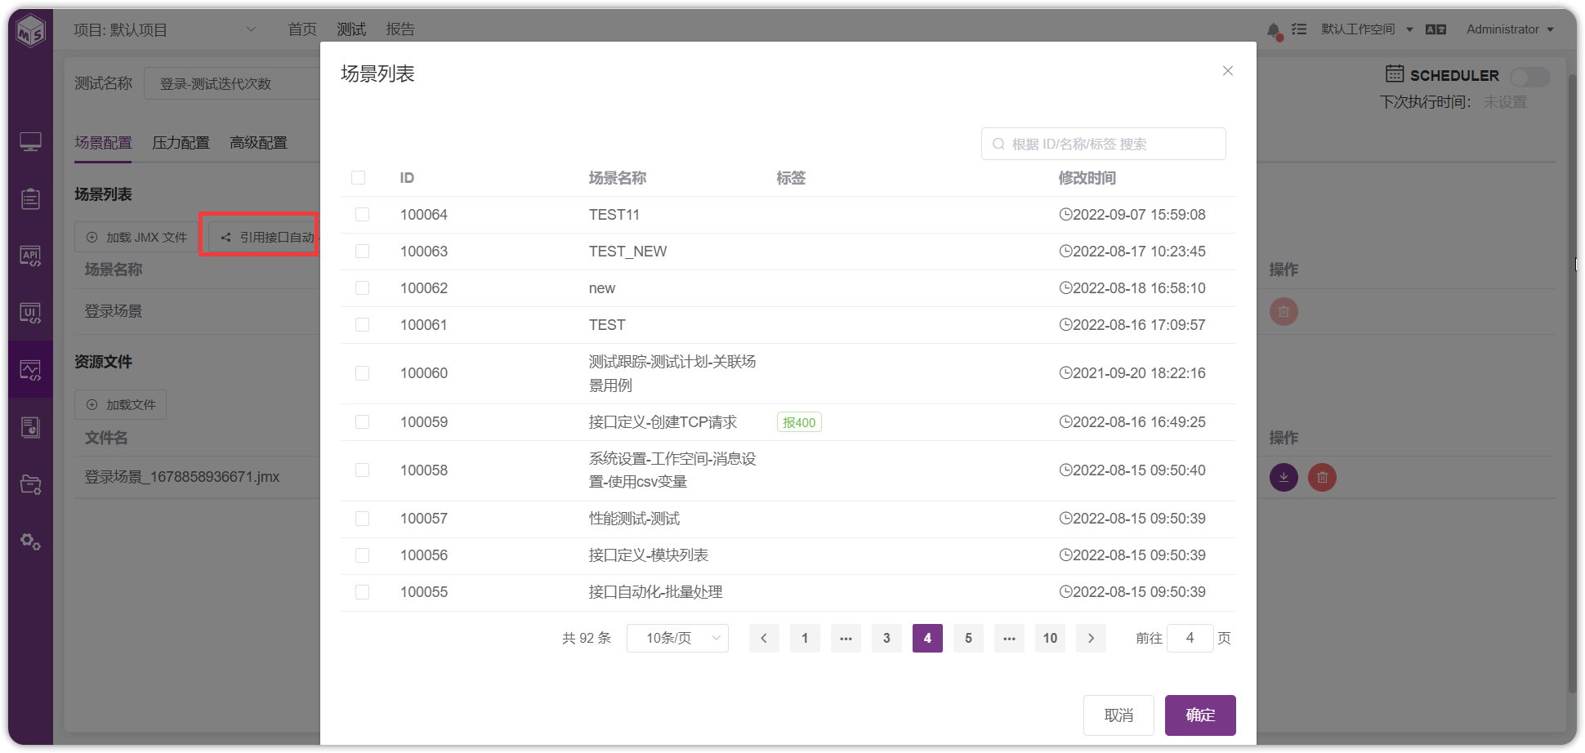Go to next page of scenario list

coord(1091,638)
